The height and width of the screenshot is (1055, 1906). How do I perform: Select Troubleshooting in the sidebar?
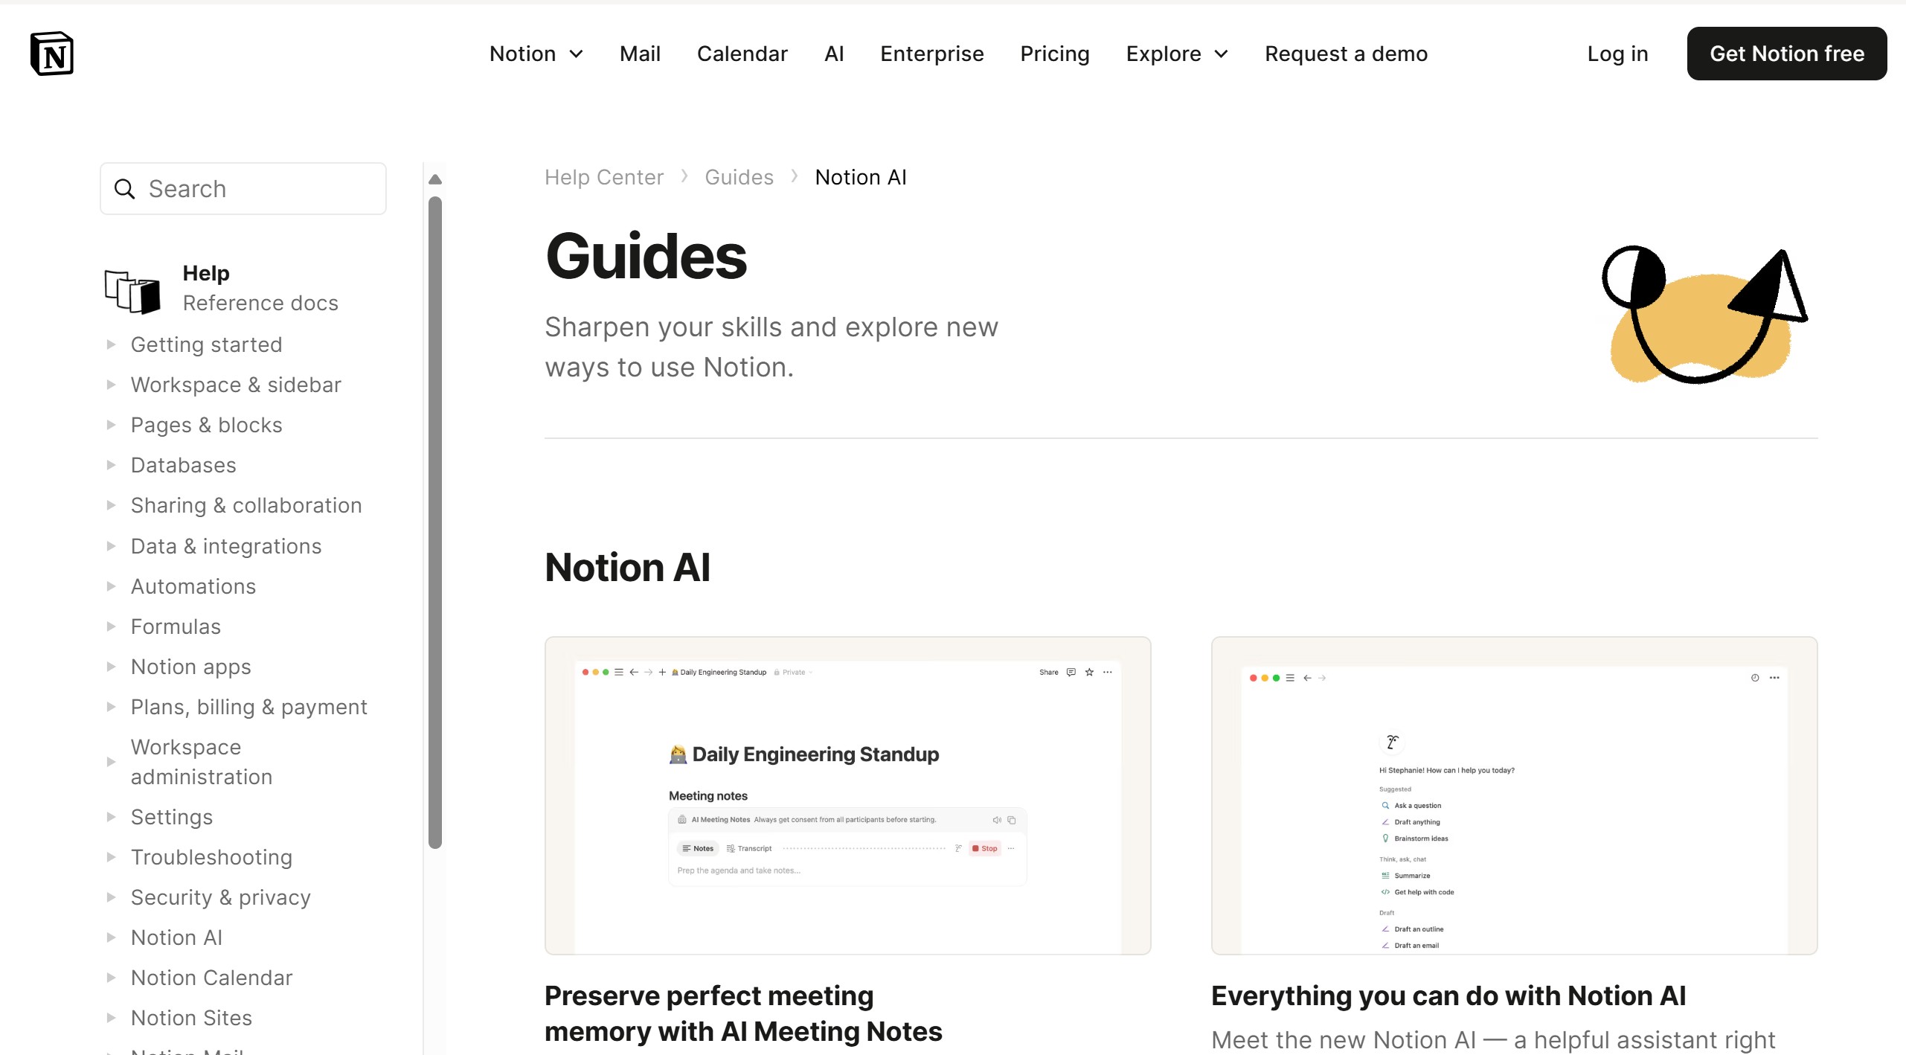211,857
